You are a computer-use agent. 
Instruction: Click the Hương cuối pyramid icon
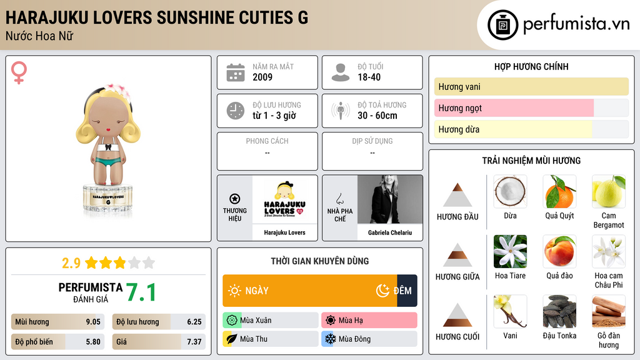pos(457,315)
